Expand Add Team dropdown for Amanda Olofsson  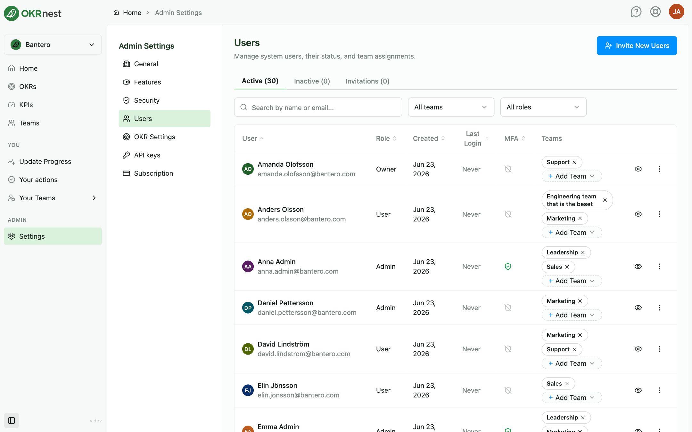pyautogui.click(x=572, y=176)
